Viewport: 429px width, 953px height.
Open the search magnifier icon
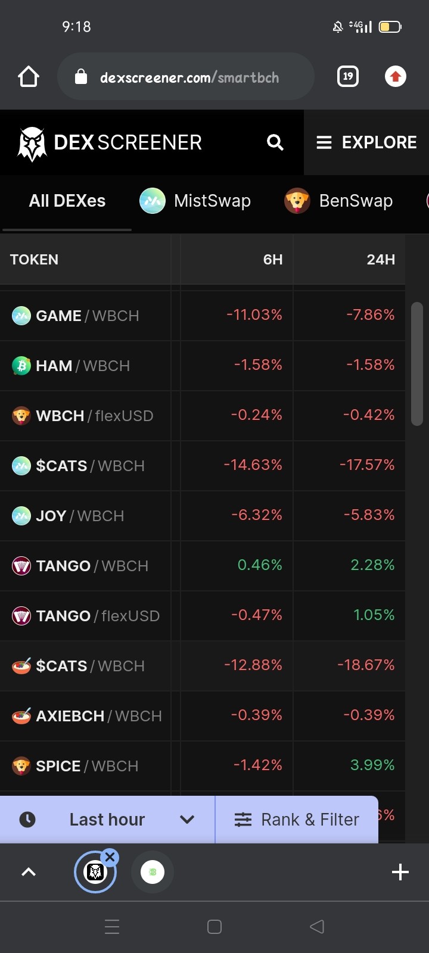pos(275,142)
